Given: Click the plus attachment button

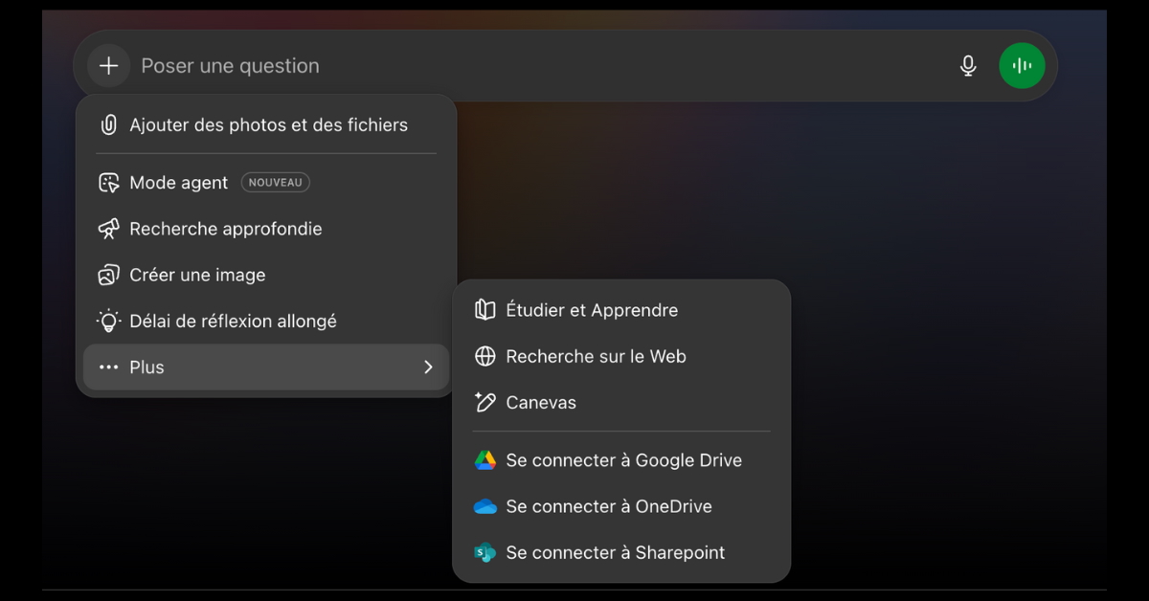Looking at the screenshot, I should (x=109, y=66).
